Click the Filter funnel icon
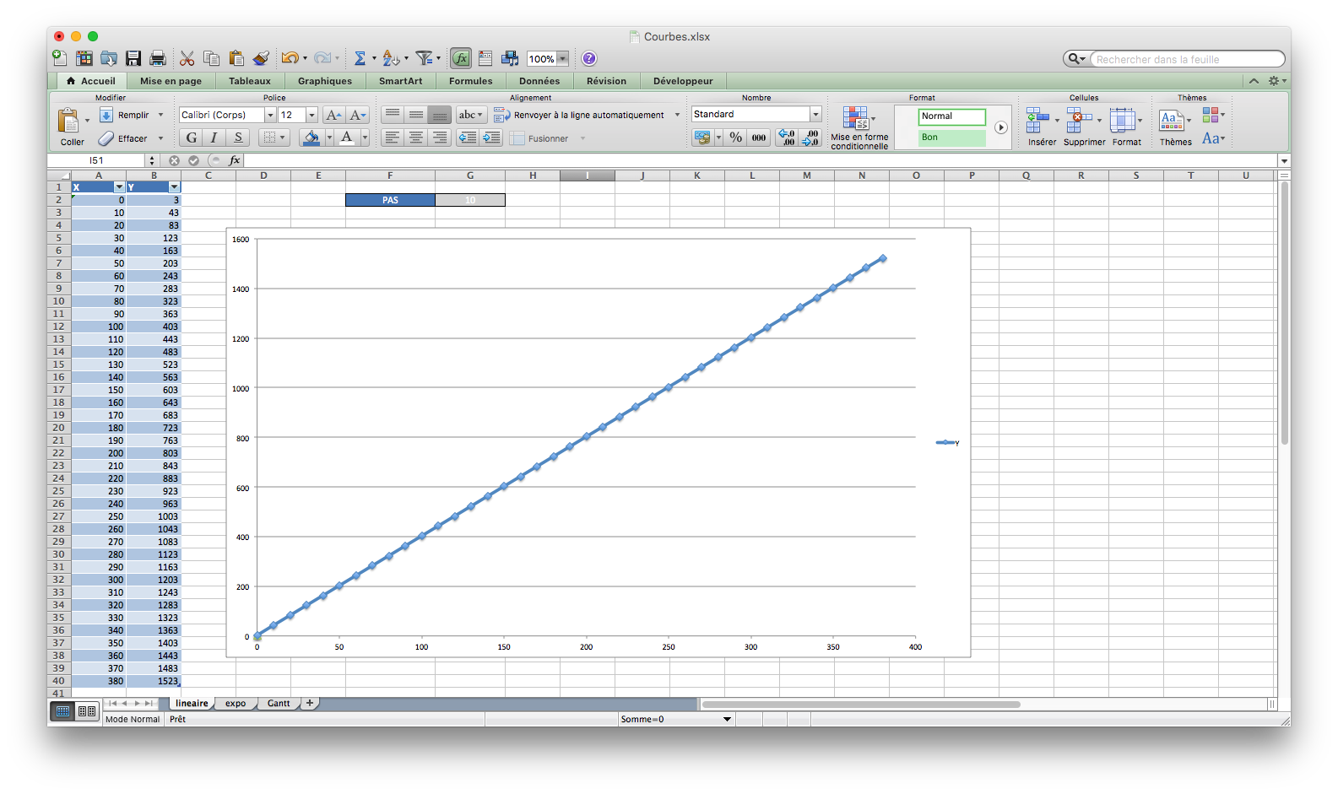This screenshot has width=1338, height=794. pos(425,58)
